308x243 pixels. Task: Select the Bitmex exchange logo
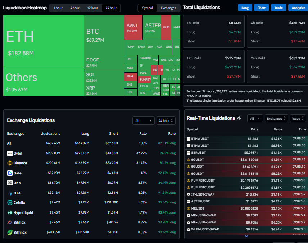point(8,222)
